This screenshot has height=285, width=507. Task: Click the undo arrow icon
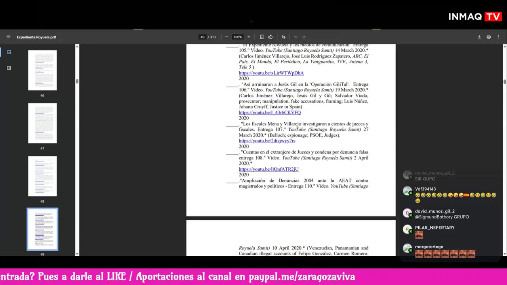295,37
